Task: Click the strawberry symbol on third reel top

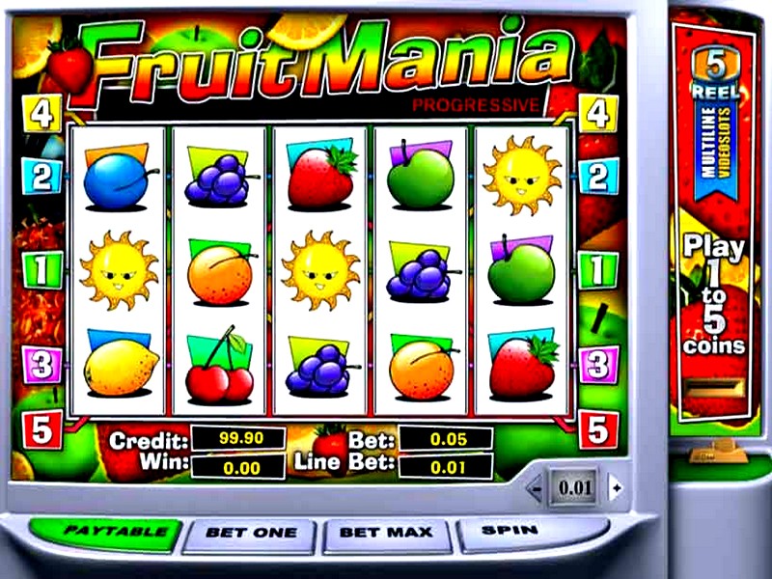Action: pos(322,176)
